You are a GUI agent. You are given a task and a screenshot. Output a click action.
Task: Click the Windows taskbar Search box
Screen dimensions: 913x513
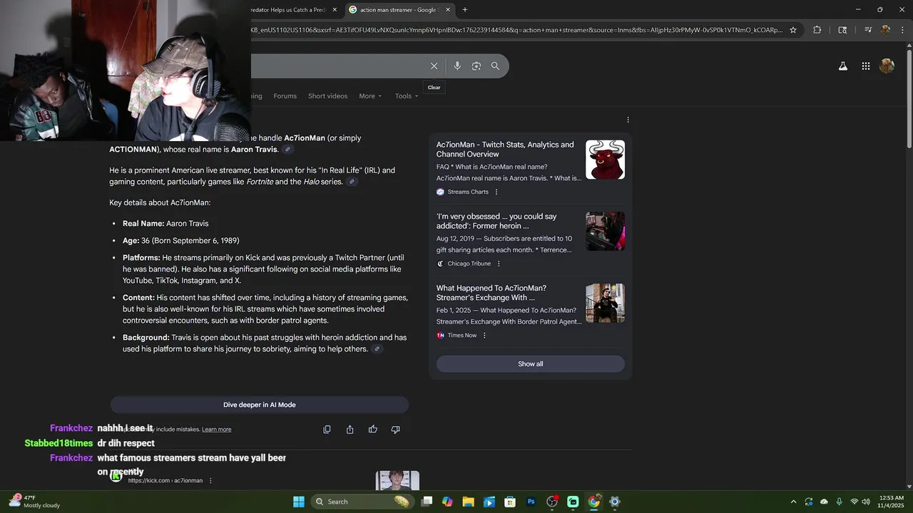click(x=362, y=502)
